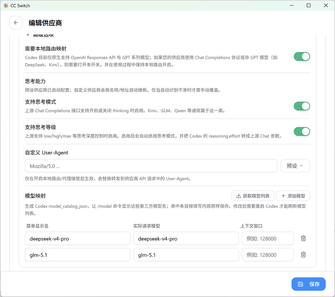This screenshot has width=335, height=297.
Task: Click the 菜单显示名 column header
Action: click(37, 226)
